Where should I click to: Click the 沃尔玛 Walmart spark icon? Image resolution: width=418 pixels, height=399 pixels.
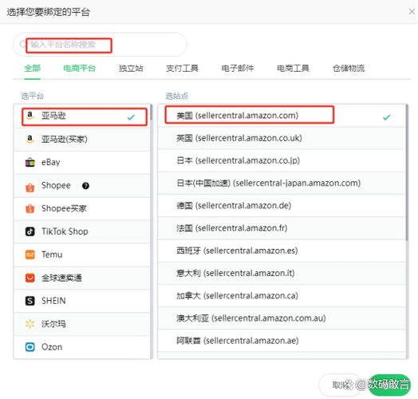(30, 324)
